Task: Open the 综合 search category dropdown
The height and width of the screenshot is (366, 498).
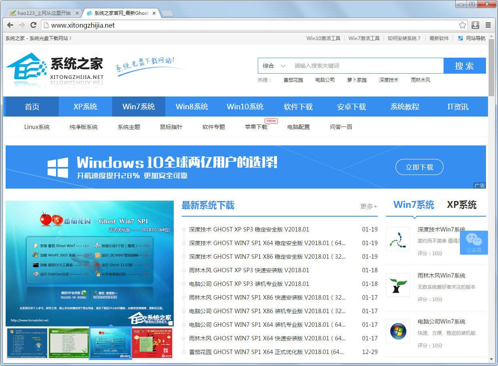Action: click(274, 66)
